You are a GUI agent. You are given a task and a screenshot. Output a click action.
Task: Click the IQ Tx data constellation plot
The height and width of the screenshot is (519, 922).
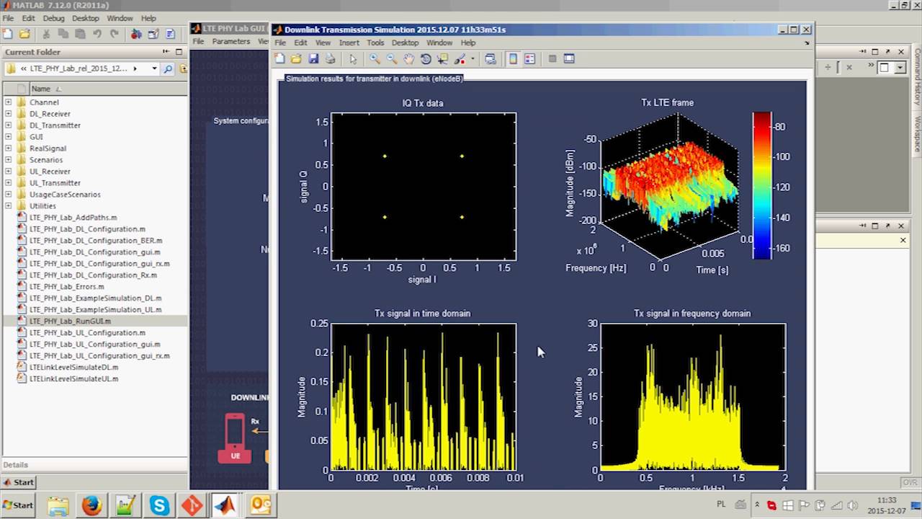point(424,187)
